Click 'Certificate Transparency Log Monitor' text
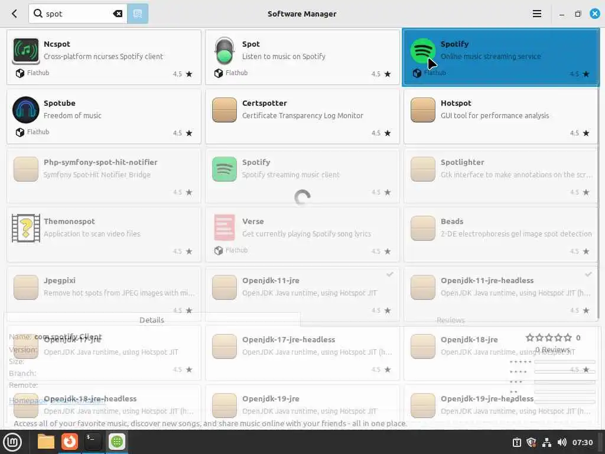Viewport: 605px width, 454px height. tap(302, 115)
